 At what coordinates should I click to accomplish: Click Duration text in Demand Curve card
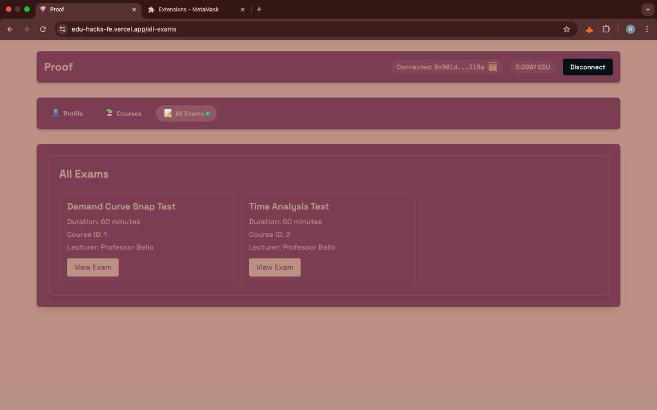tap(103, 222)
